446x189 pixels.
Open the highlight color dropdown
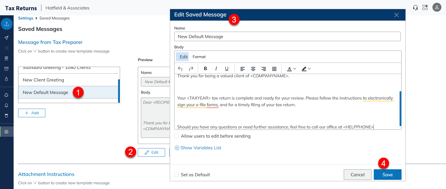306,69
